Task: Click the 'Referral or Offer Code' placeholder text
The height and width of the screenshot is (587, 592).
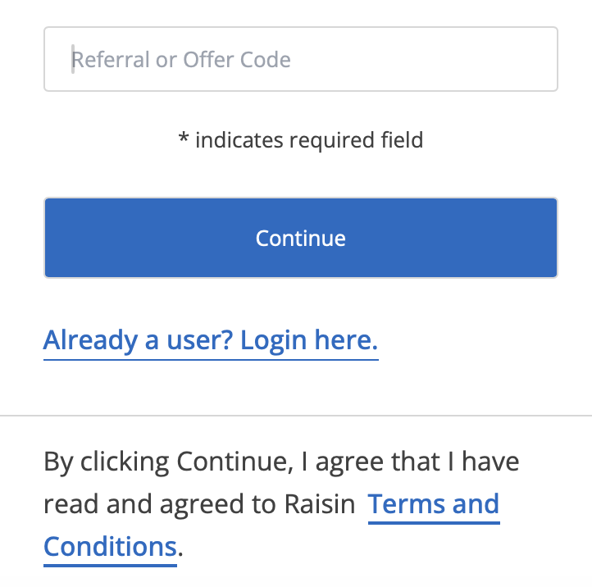Action: (x=180, y=60)
